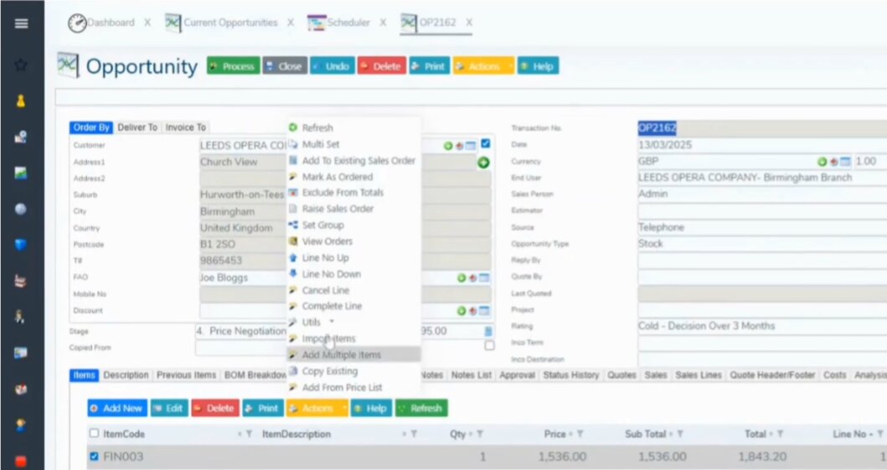
Task: Click the Scheduler tab icon
Action: [x=317, y=23]
